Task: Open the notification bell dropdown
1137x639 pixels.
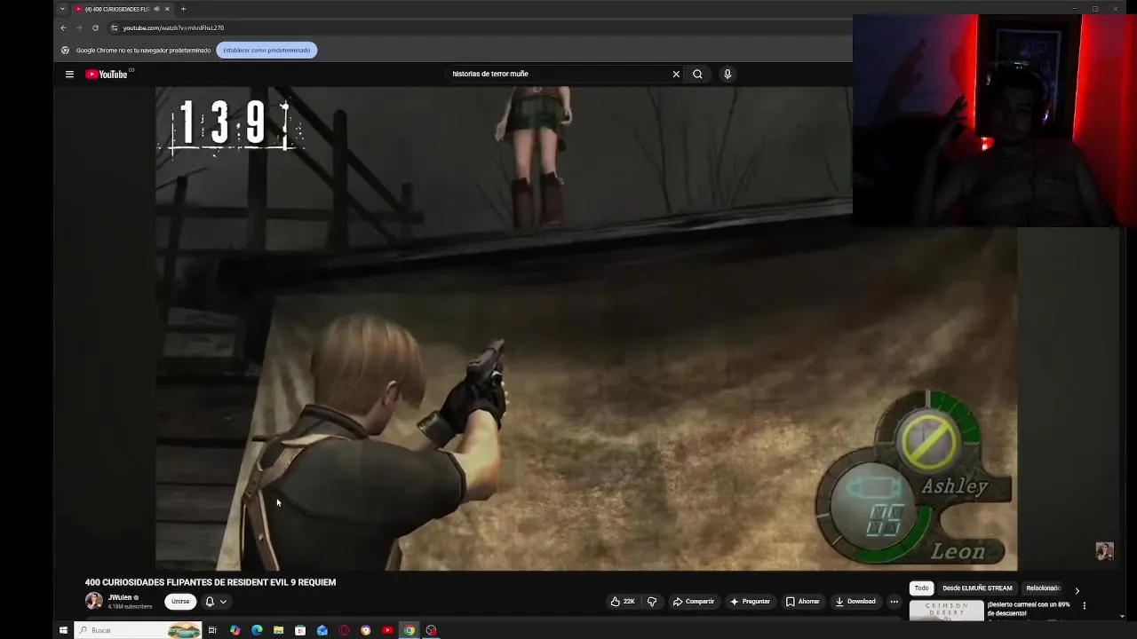Action: pyautogui.click(x=216, y=602)
